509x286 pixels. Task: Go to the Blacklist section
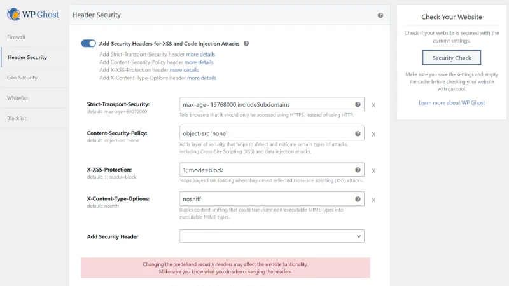[x=17, y=118]
